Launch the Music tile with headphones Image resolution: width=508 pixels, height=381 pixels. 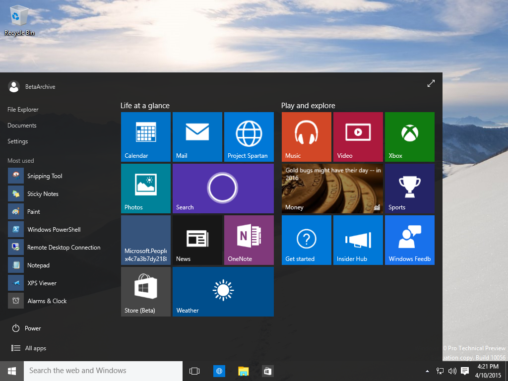(307, 137)
